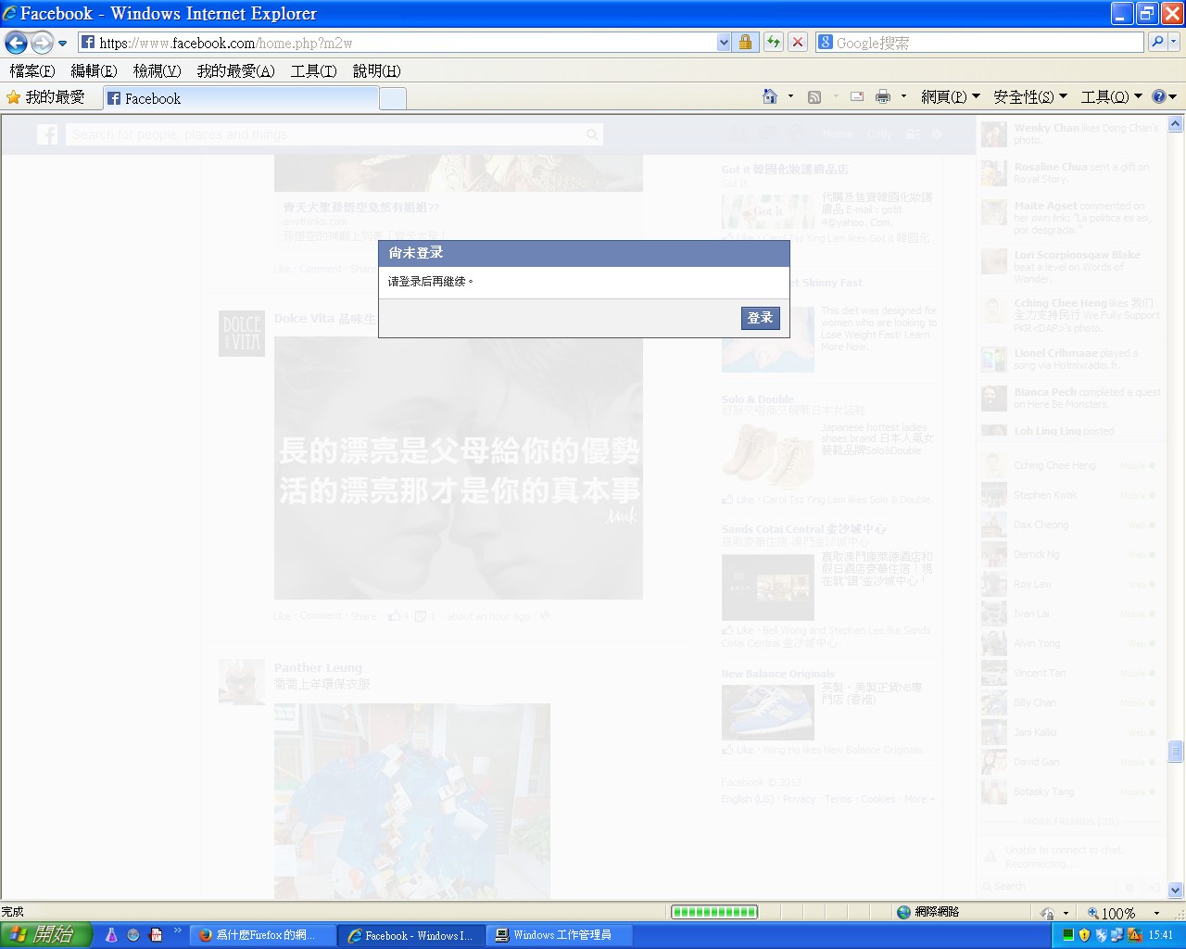1186x949 pixels.
Task: Click the 登录 button in dialog
Action: point(760,318)
